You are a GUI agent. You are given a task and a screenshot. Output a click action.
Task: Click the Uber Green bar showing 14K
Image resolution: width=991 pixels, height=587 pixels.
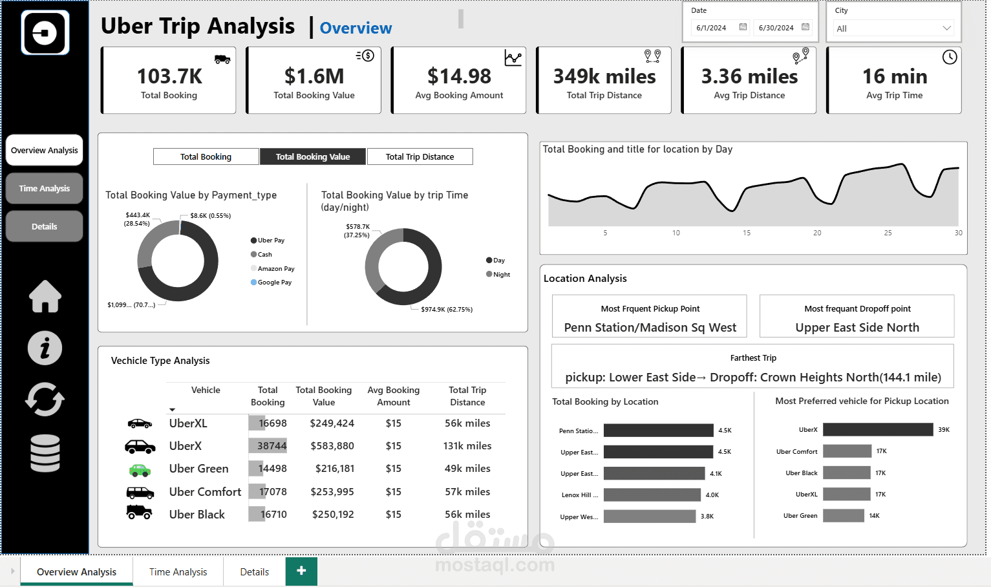[x=844, y=515]
